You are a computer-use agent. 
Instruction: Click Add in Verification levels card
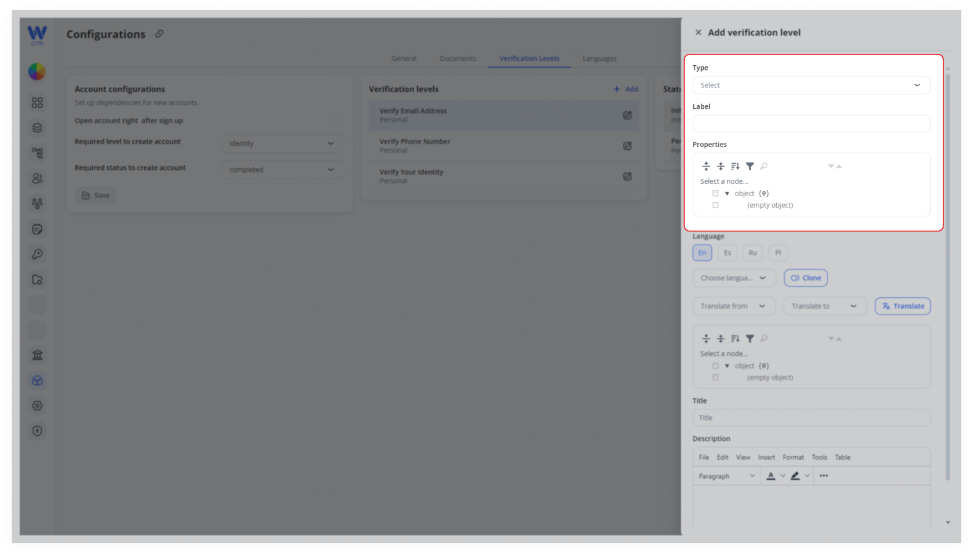pyautogui.click(x=626, y=89)
